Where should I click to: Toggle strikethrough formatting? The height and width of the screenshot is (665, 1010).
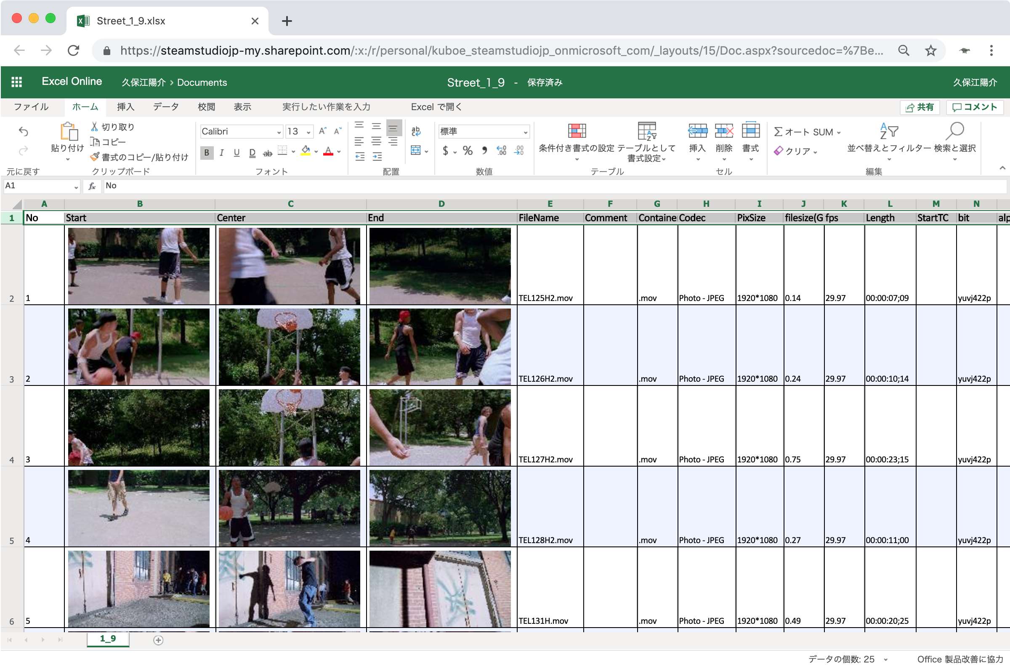267,153
